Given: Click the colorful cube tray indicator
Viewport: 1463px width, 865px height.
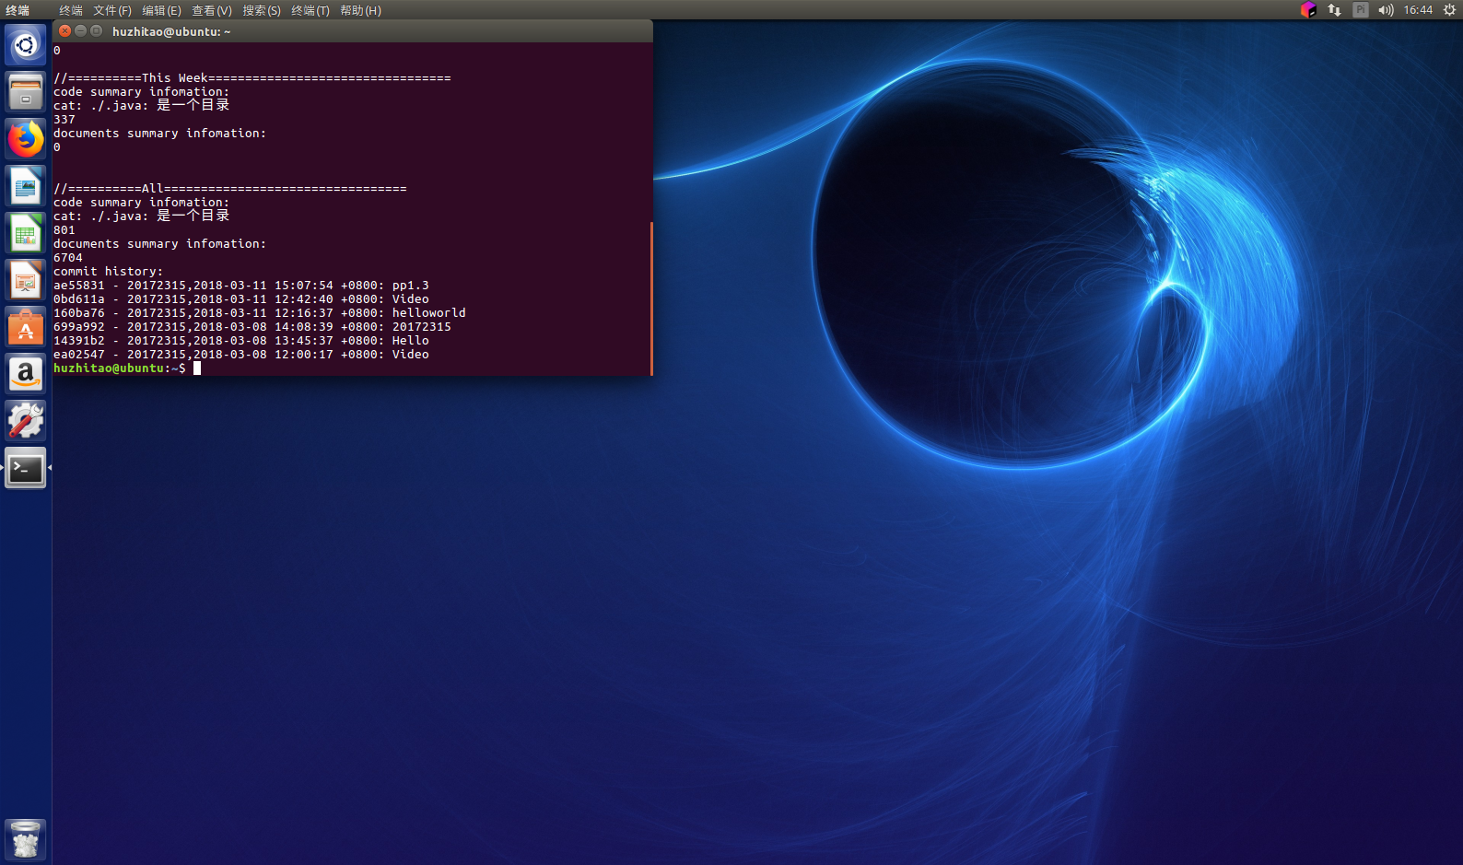Looking at the screenshot, I should pyautogui.click(x=1308, y=10).
